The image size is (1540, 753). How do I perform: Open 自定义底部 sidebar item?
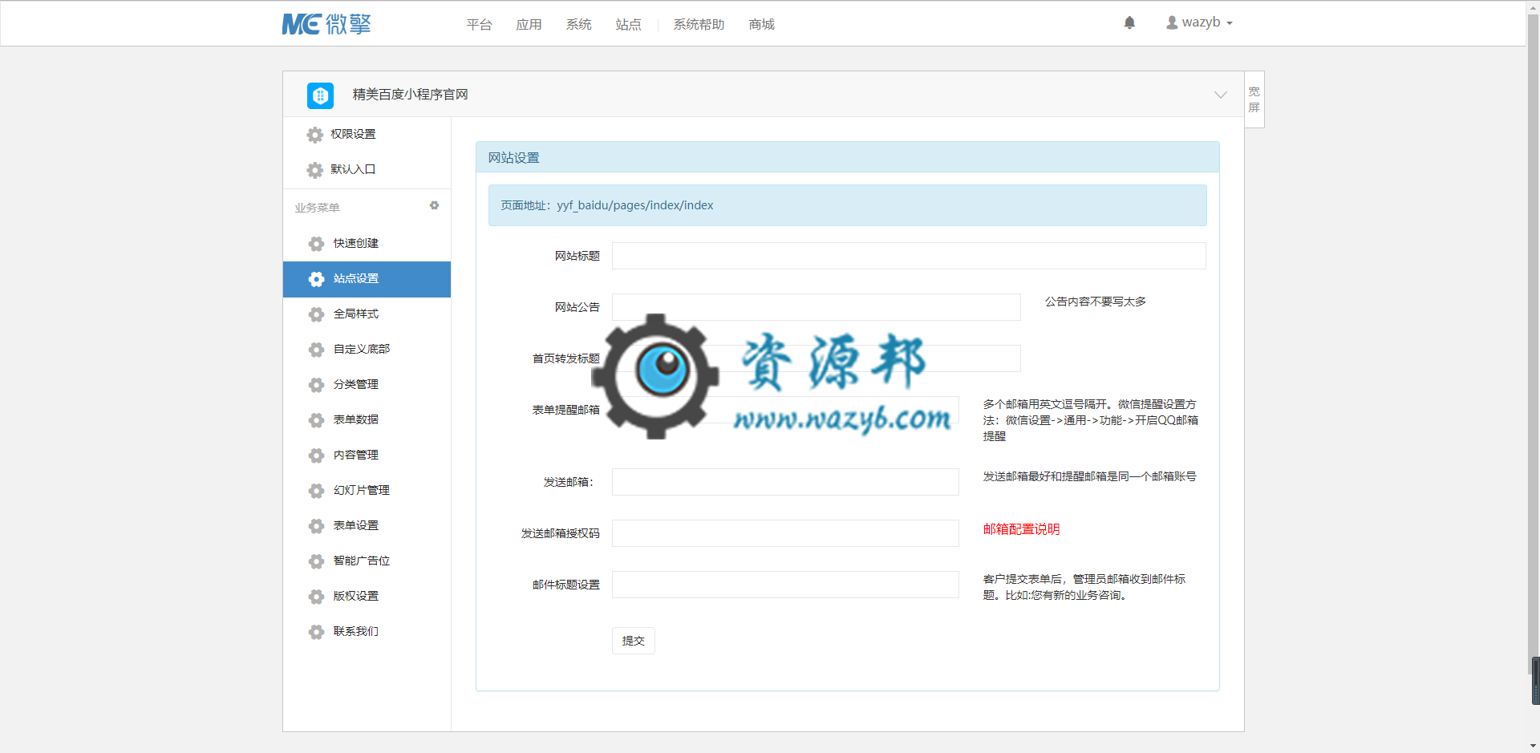tap(367, 349)
